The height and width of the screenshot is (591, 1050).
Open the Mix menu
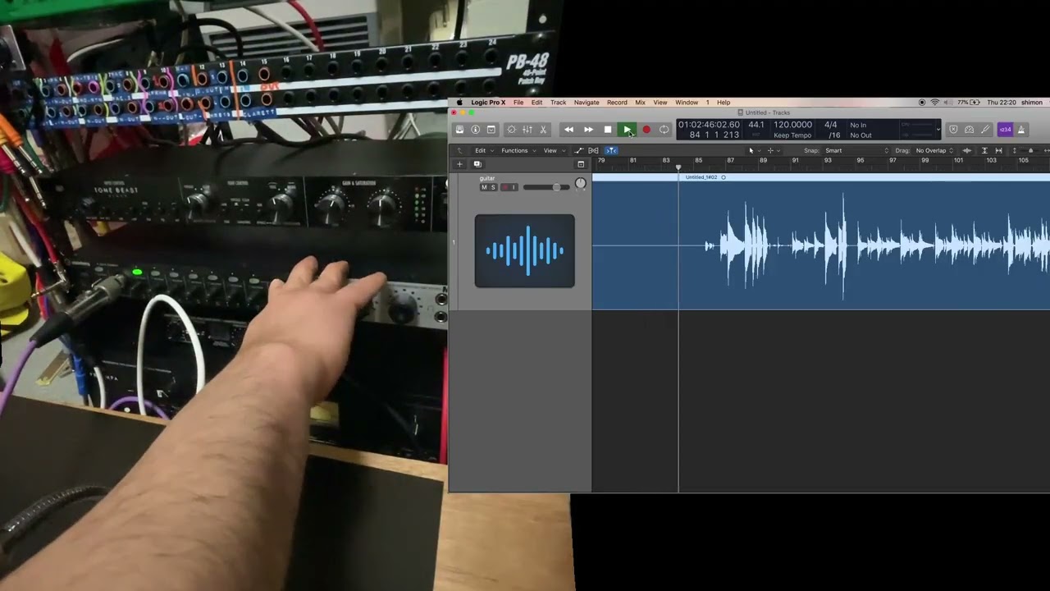click(x=640, y=103)
